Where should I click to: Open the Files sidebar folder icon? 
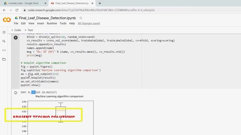(x=4, y=59)
